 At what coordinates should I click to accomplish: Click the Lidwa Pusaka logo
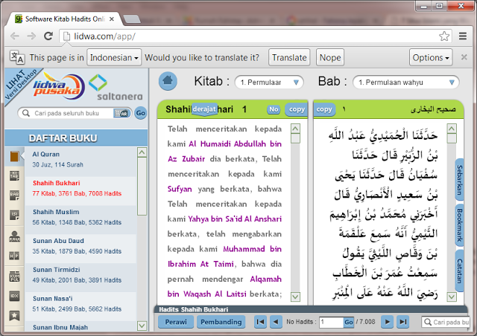click(59, 86)
